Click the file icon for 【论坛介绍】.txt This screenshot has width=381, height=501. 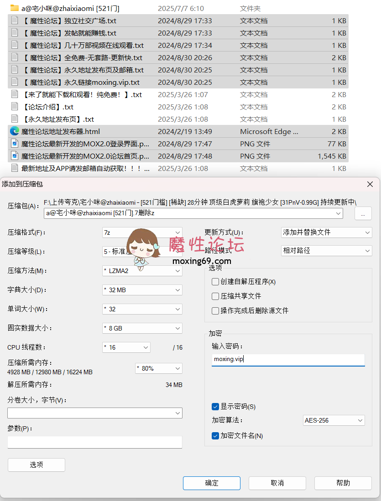pyautogui.click(x=15, y=106)
